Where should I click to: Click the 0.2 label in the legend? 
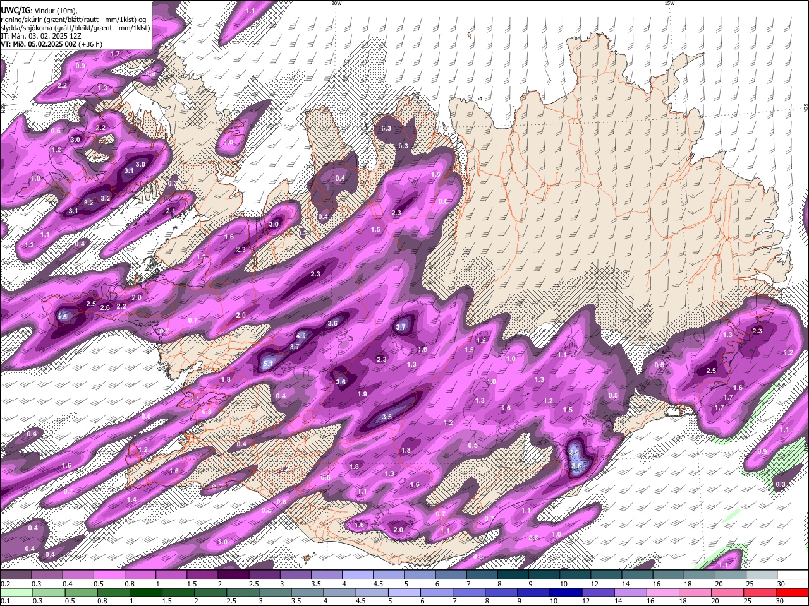pos(6,584)
